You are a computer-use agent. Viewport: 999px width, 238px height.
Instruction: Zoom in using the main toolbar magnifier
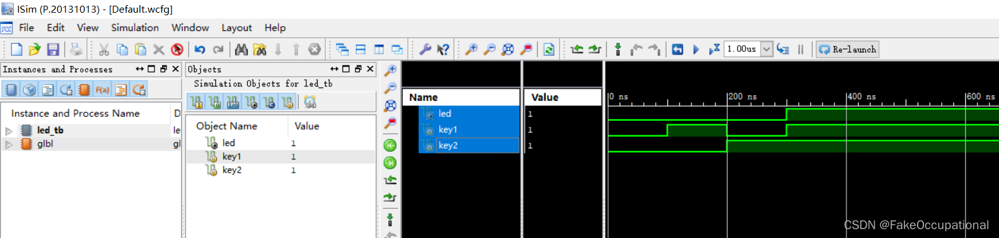[x=472, y=50]
